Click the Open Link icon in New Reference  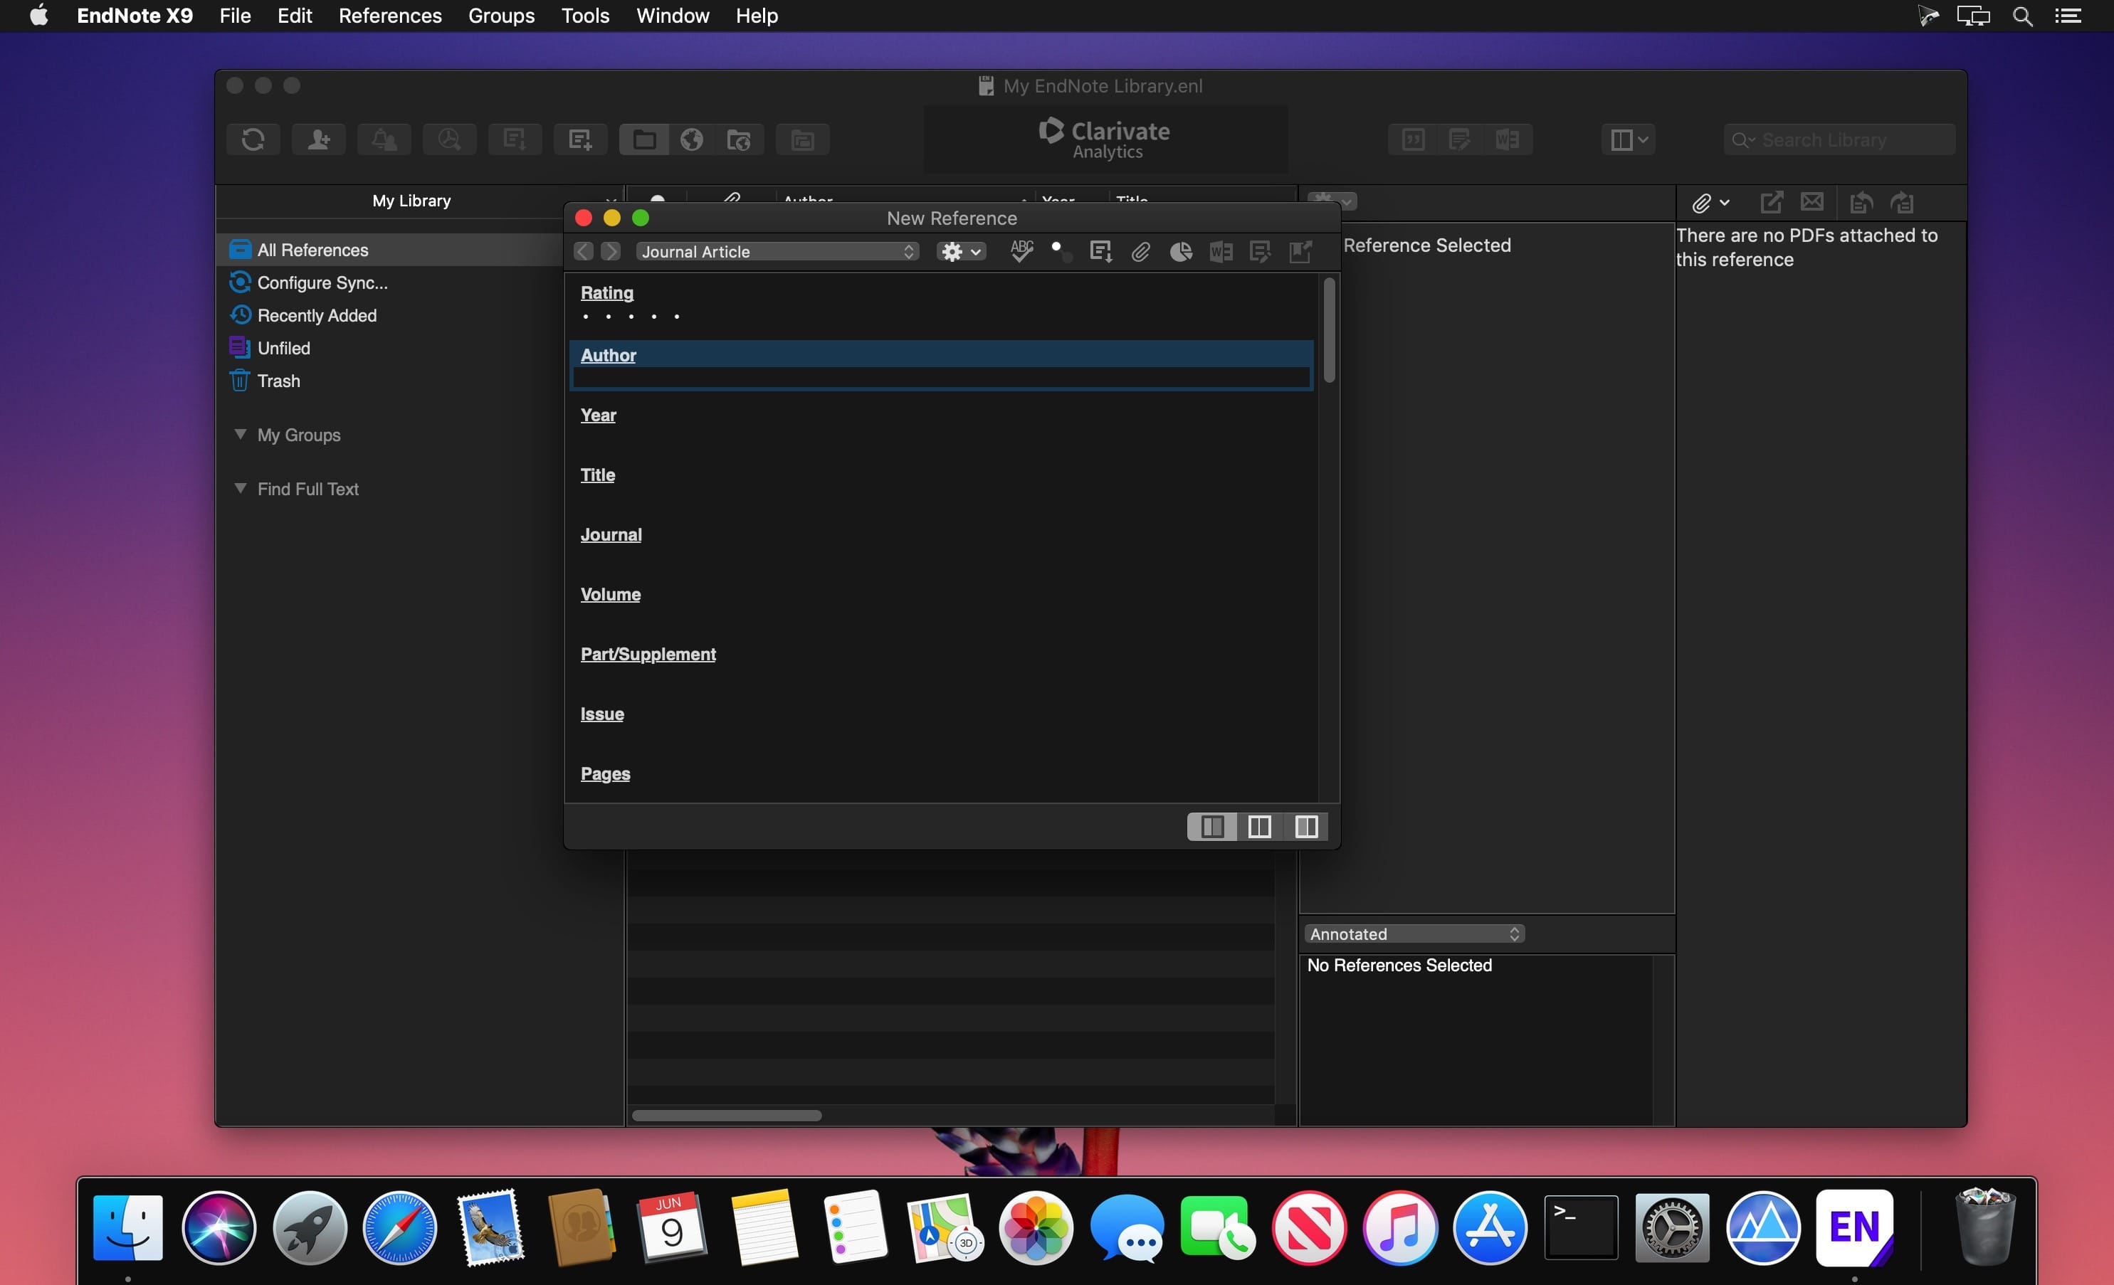tap(1300, 251)
